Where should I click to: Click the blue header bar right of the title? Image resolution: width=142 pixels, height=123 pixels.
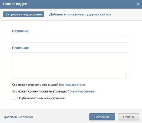click(82, 4)
